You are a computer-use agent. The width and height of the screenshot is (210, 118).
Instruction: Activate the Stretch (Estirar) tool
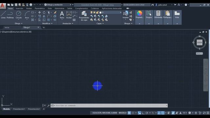click(x=39, y=20)
